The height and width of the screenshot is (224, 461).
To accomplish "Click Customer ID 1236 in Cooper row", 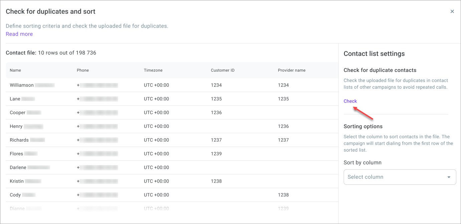I will 216,113.
